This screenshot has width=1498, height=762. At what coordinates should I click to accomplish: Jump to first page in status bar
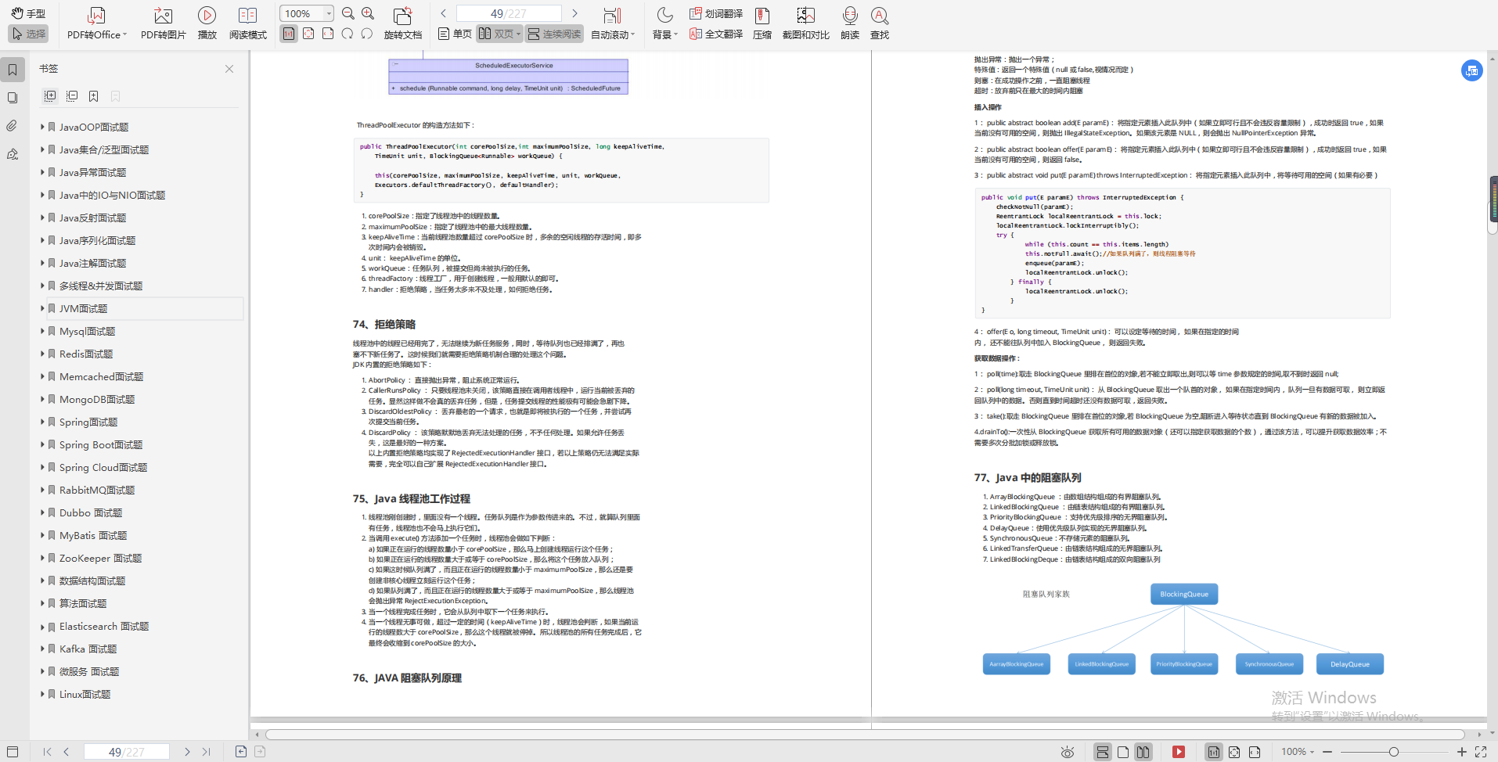pos(47,752)
